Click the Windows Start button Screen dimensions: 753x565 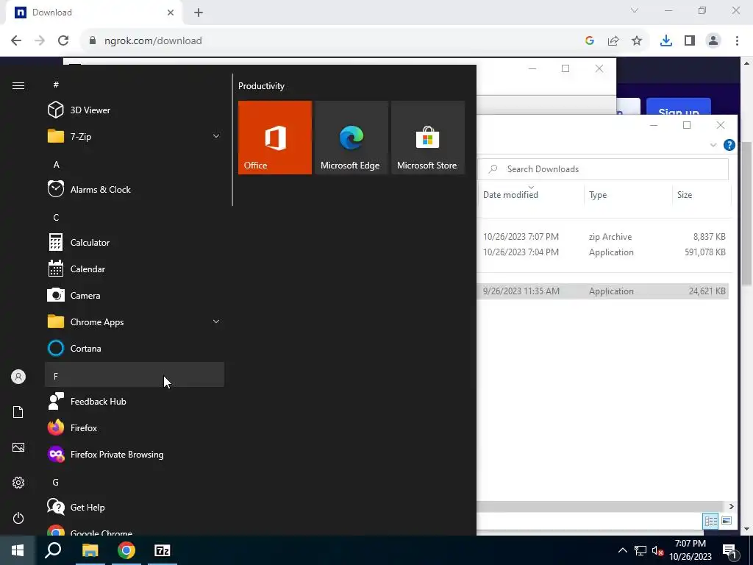(x=18, y=550)
